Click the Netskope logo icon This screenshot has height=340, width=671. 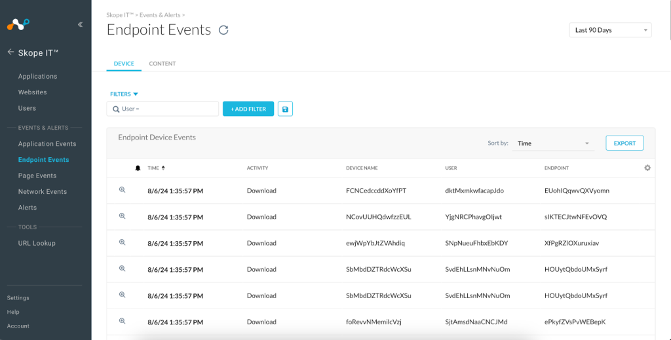click(18, 25)
